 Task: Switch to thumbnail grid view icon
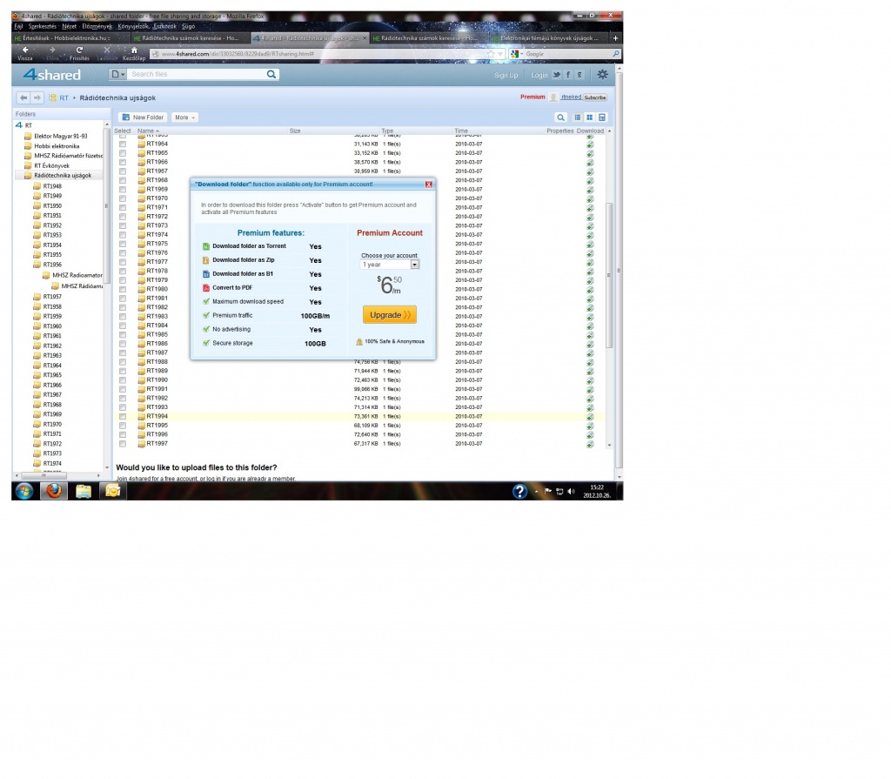(x=590, y=118)
